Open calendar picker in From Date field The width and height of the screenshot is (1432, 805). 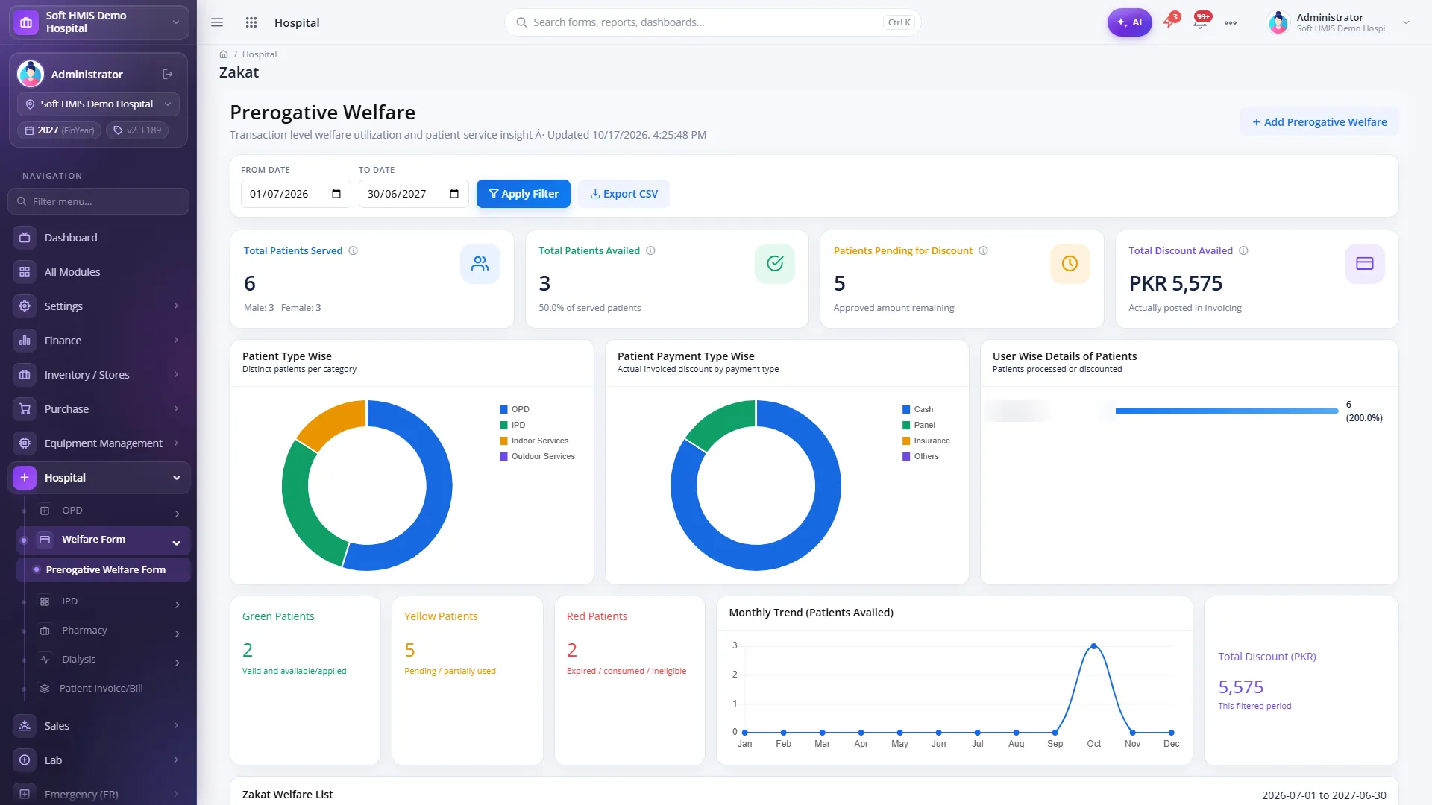coord(336,194)
